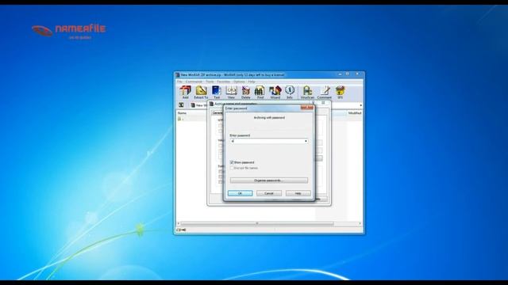Open the Tools menu
This screenshot has width=508, height=285.
210,82
